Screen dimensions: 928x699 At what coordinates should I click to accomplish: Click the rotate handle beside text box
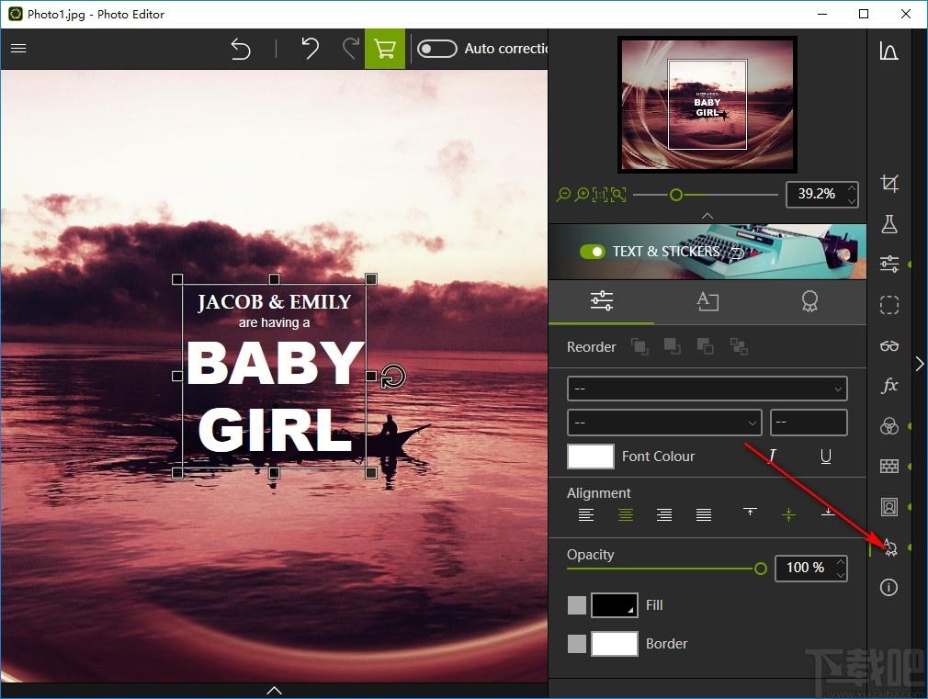coord(393,377)
